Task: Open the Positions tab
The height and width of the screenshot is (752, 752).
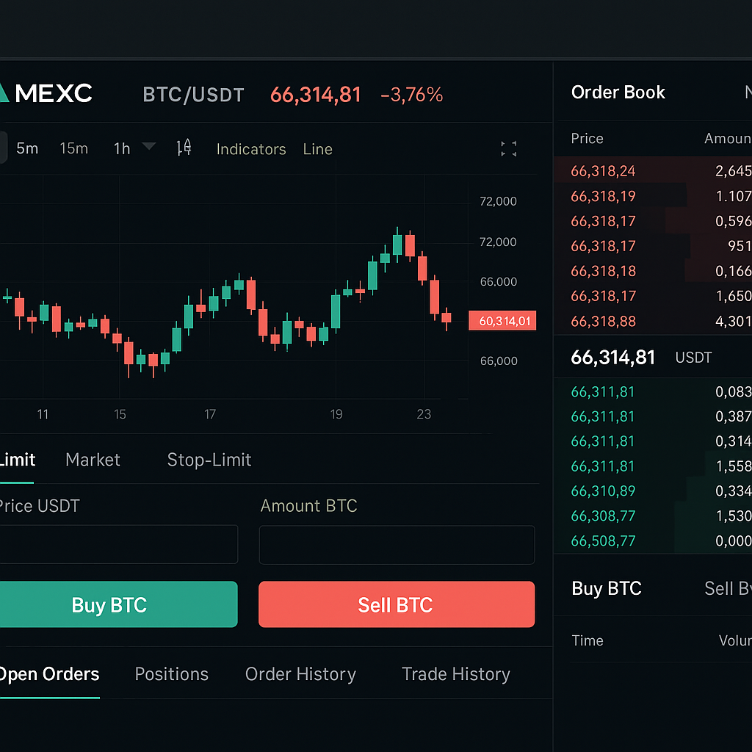Action: tap(171, 674)
